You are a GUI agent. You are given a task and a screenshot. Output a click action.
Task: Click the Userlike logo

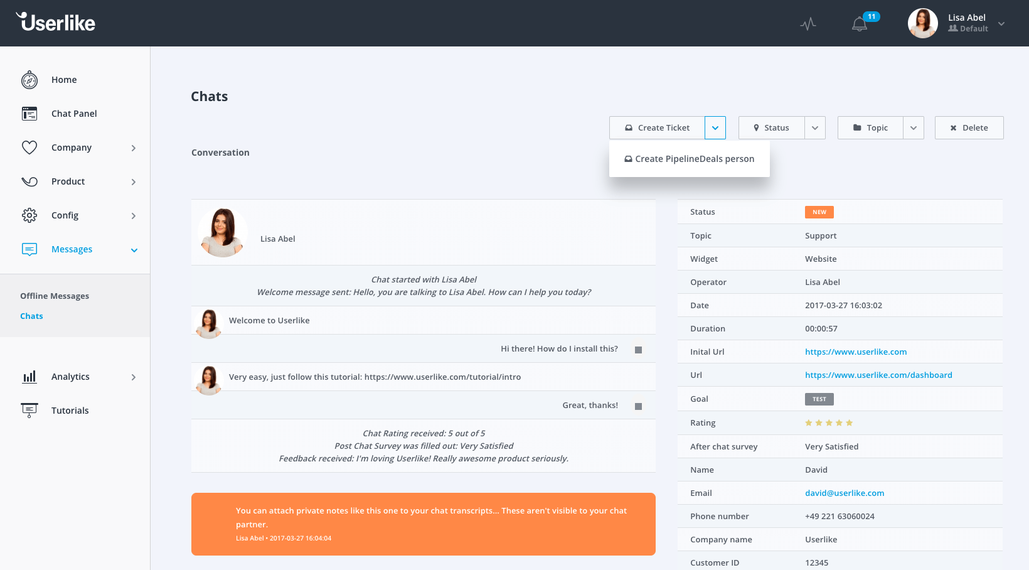[x=56, y=22]
